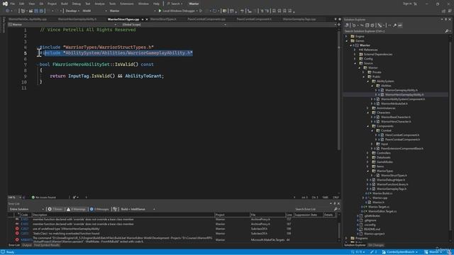The height and width of the screenshot is (255, 454).
Task: Toggle the Messages filter in Error List
Action: [99, 209]
